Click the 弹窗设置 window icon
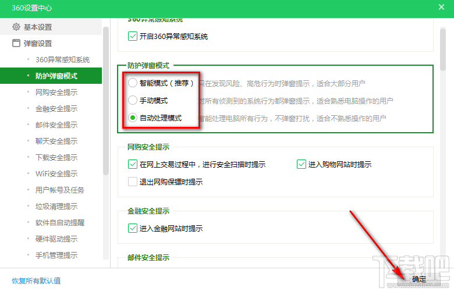 tap(16, 43)
